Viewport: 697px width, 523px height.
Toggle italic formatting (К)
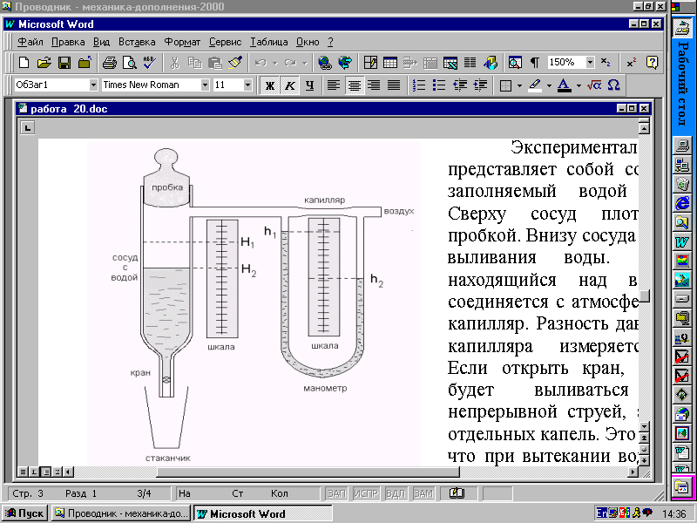pos(289,85)
